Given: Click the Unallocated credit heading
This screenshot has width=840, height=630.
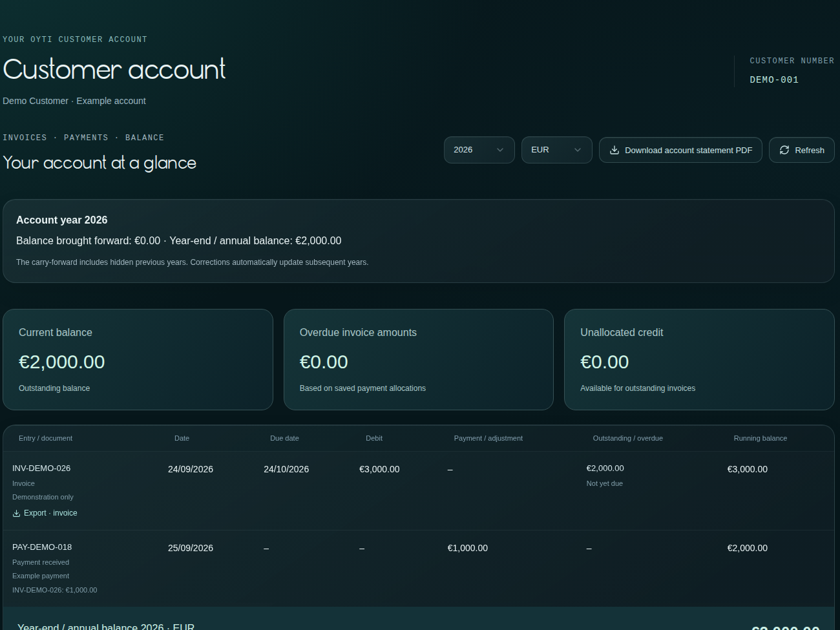Looking at the screenshot, I should (622, 333).
